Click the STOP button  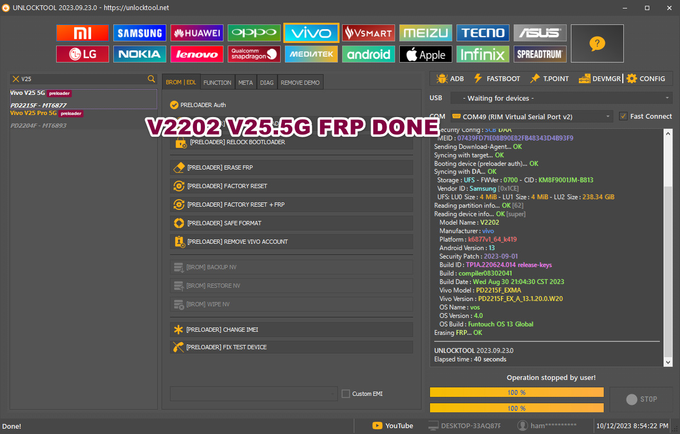[x=641, y=399]
